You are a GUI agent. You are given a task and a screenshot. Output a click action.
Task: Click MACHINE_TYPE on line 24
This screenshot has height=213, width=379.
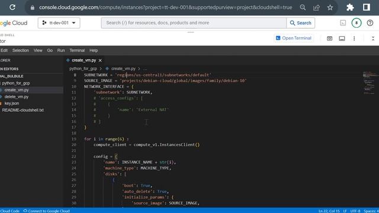[155, 168]
